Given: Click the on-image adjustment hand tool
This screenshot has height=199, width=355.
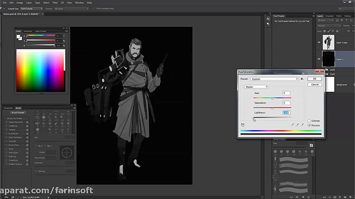Looking at the screenshot, I should click(243, 125).
